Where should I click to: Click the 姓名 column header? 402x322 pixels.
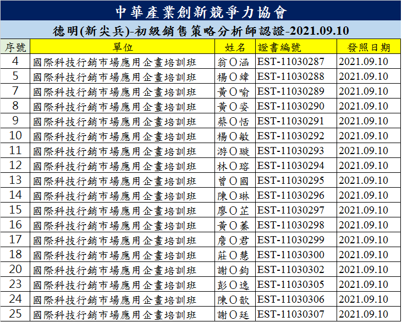tap(235, 47)
